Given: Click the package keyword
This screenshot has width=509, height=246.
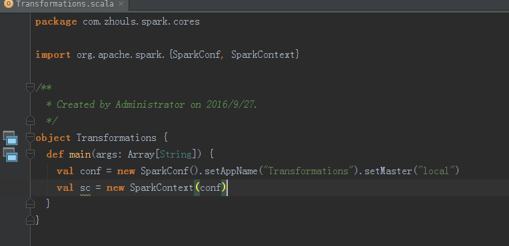Looking at the screenshot, I should coord(56,22).
